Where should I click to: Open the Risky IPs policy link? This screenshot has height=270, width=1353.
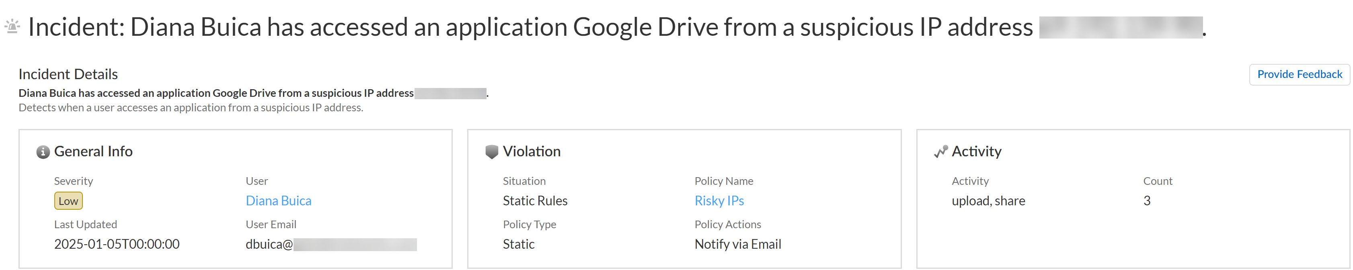click(719, 200)
